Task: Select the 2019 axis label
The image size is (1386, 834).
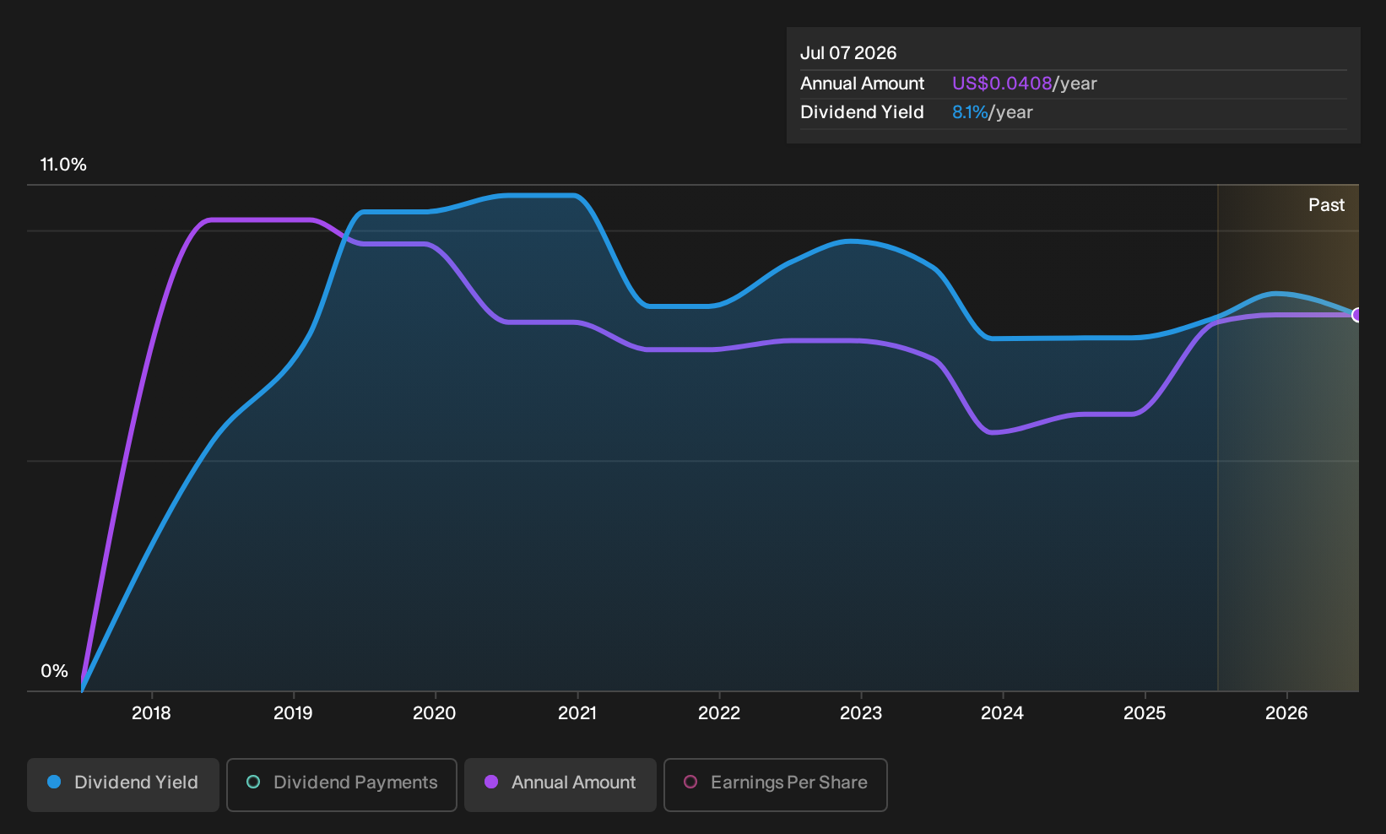Action: pos(293,713)
